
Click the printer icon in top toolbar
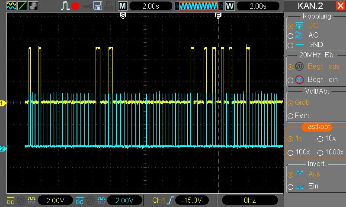pos(108,6)
